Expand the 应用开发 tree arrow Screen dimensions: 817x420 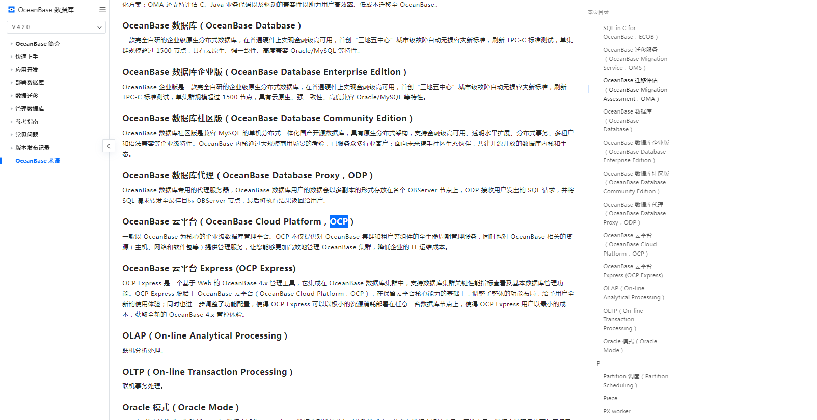click(x=11, y=70)
